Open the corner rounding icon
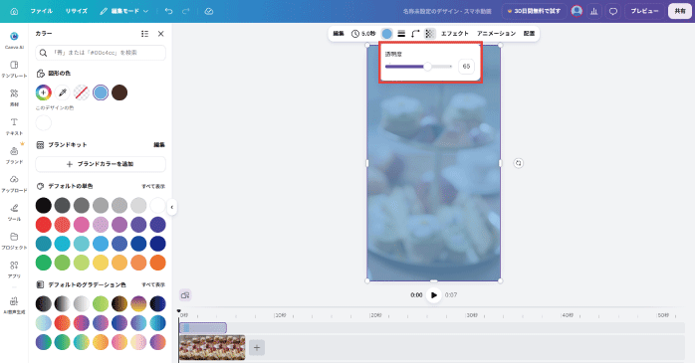The image size is (695, 363). pyautogui.click(x=415, y=34)
